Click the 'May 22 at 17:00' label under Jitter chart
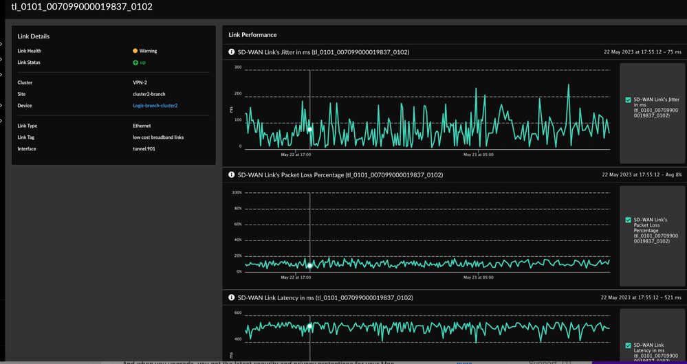 296,155
